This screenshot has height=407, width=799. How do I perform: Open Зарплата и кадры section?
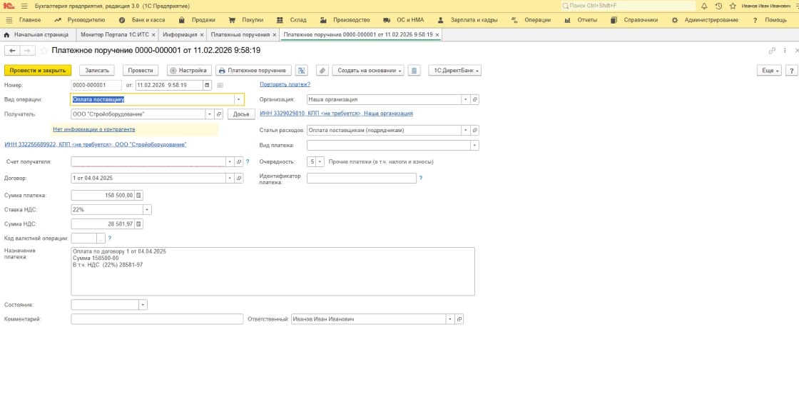click(x=468, y=20)
